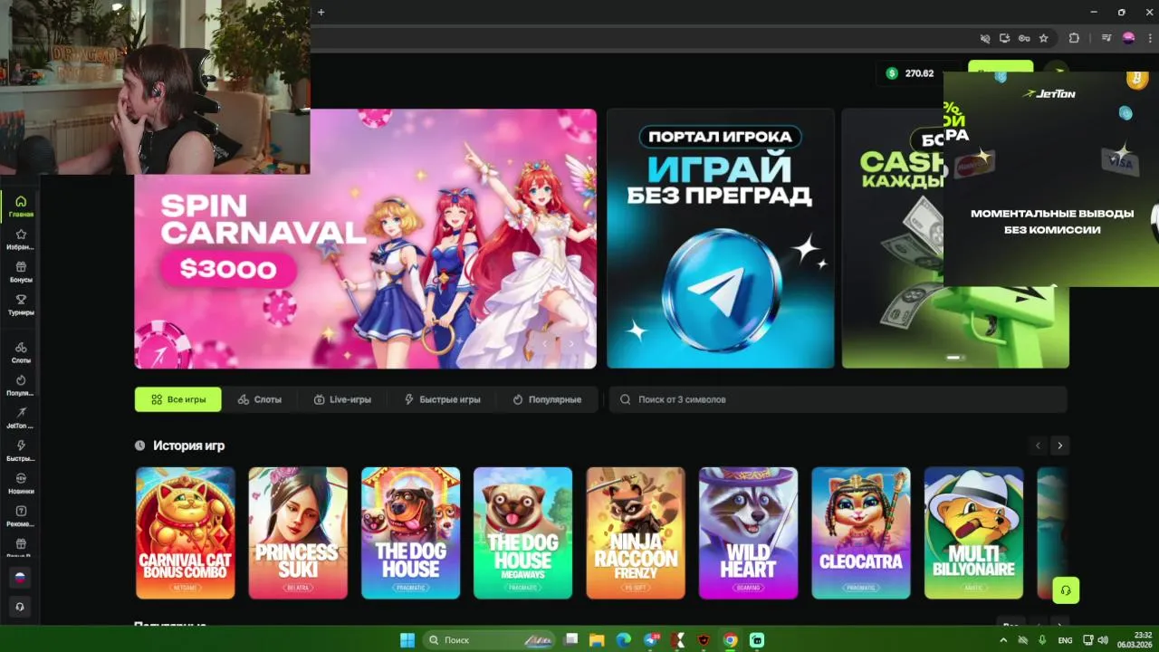Viewport: 1159px width, 652px height.
Task: Open Microsoft Edge from taskbar
Action: coord(623,640)
